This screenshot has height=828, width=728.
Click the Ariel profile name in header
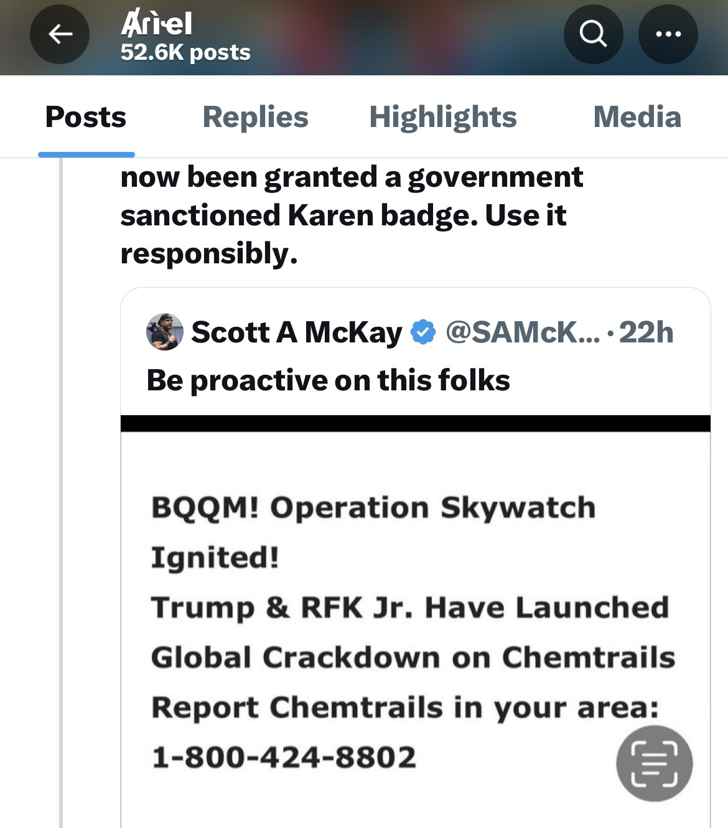point(156,24)
